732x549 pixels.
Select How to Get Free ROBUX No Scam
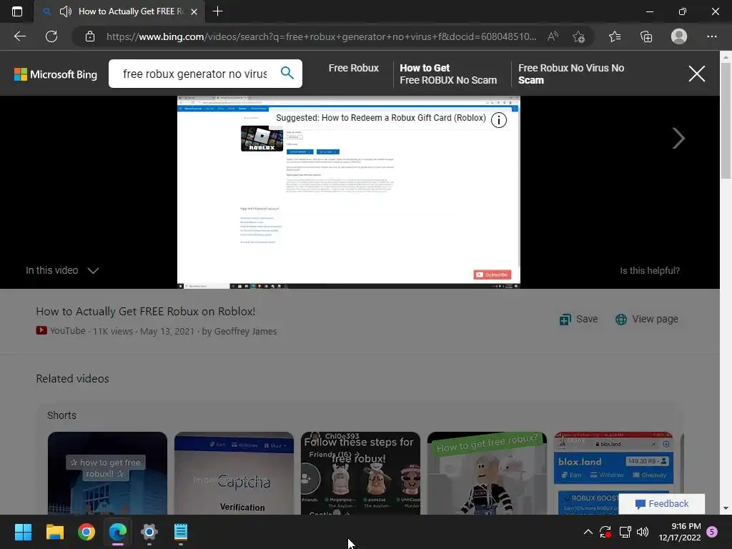(448, 74)
